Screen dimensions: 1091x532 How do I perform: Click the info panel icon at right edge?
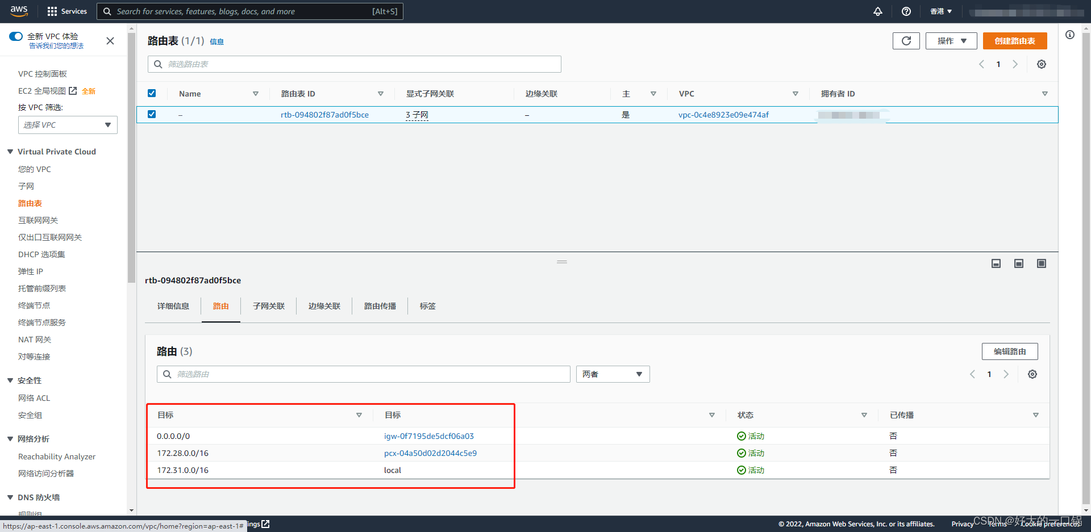pos(1069,35)
